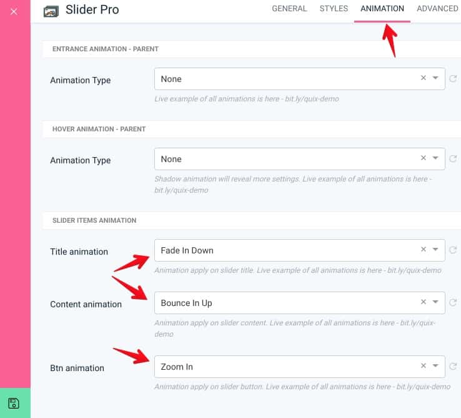Open the Content animation dropdown arrow
Screen dimensions: 461x418
point(435,302)
